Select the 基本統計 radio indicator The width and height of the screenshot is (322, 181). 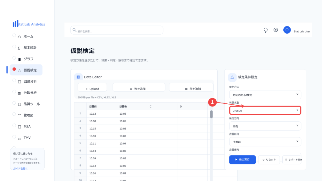[14, 47]
